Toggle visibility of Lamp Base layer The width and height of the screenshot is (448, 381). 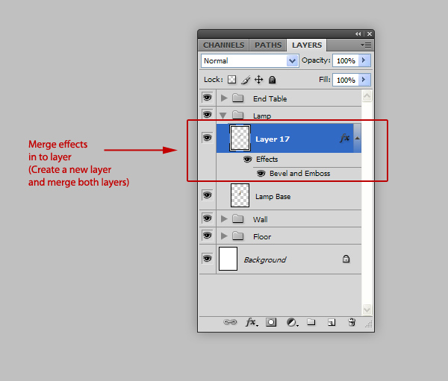point(207,195)
